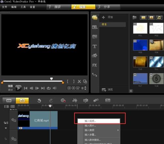Open the Subtitle Editor icon
This screenshot has height=144, width=164.
(x=108, y=100)
